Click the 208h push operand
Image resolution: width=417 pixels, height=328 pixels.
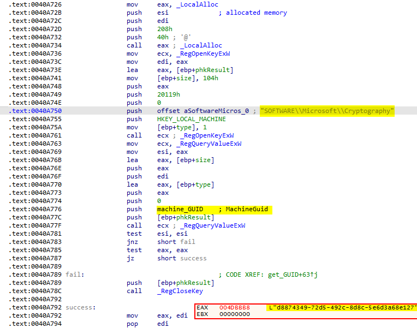165,29
